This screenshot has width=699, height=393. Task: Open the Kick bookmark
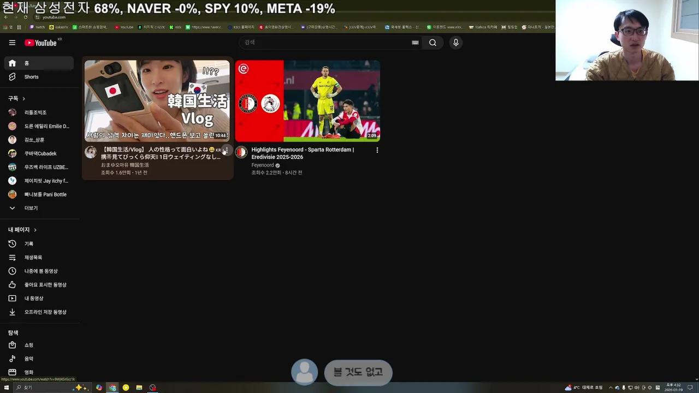[176, 27]
